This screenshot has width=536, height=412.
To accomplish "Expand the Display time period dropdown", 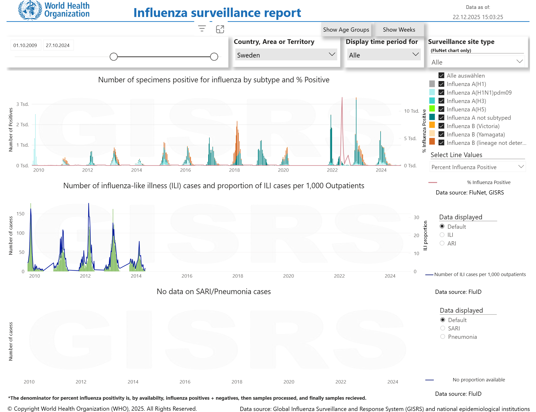I will [x=383, y=55].
